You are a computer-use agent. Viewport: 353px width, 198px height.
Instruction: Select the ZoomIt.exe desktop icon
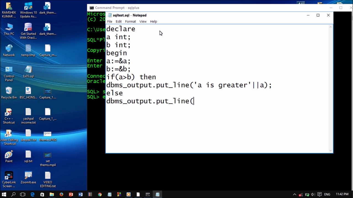pos(28,178)
